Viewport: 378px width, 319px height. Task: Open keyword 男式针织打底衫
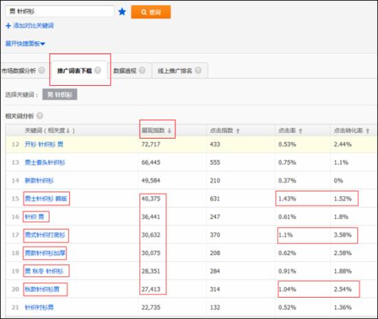[x=45, y=235]
